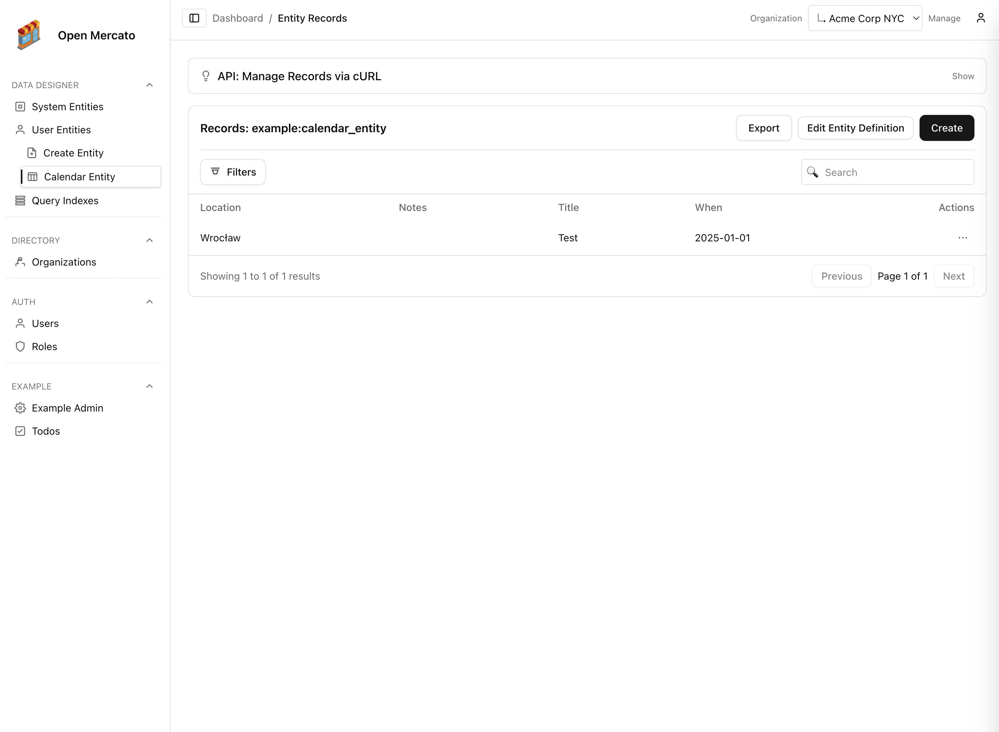The width and height of the screenshot is (999, 732).
Task: Click the Roles shield icon
Action: pos(20,346)
